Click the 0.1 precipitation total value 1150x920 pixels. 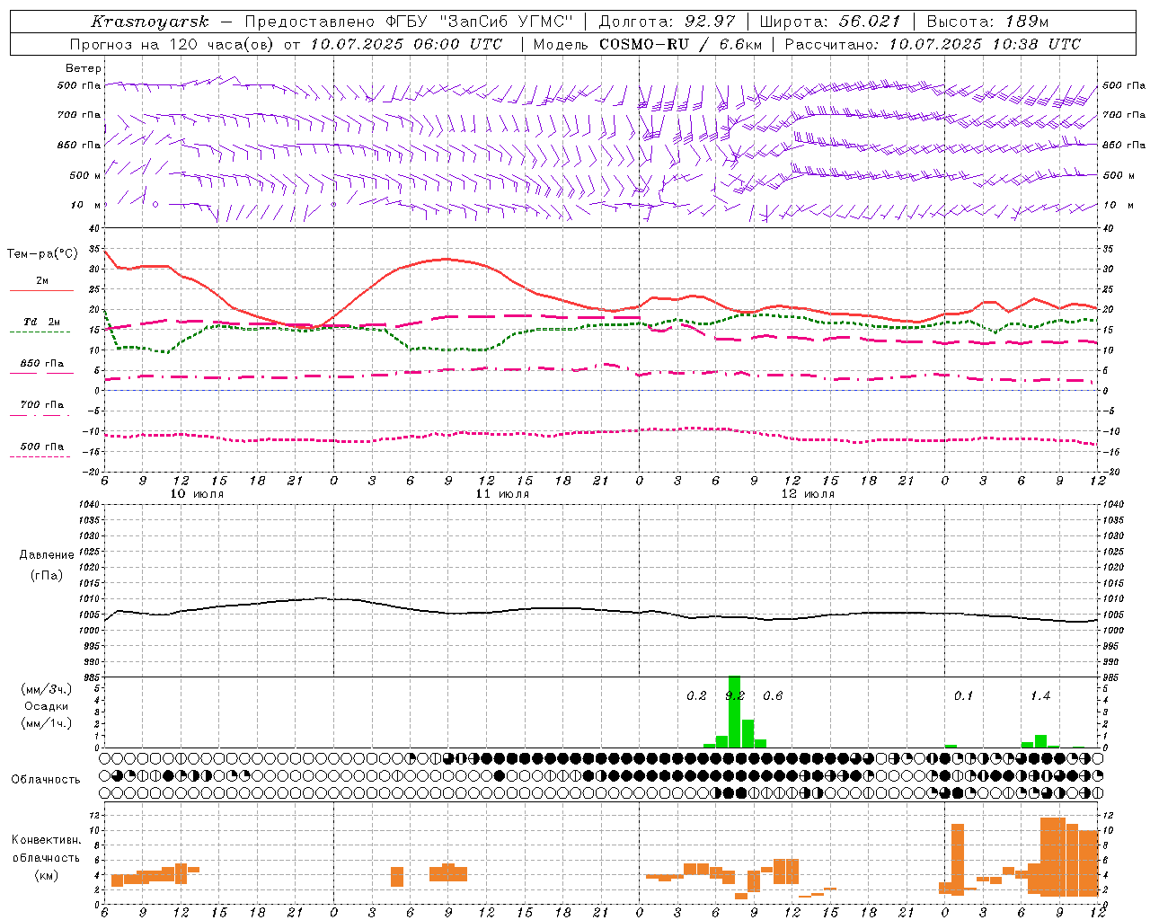coord(963,695)
